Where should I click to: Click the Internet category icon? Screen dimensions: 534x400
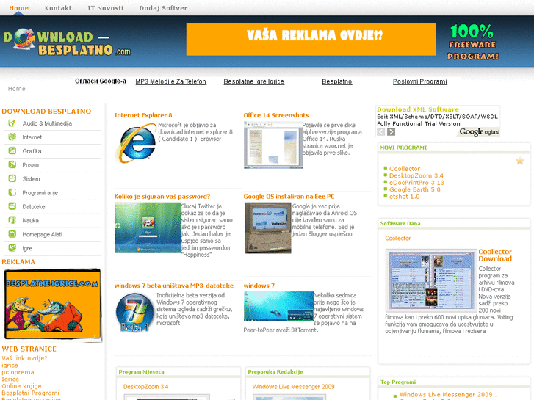coord(12,137)
